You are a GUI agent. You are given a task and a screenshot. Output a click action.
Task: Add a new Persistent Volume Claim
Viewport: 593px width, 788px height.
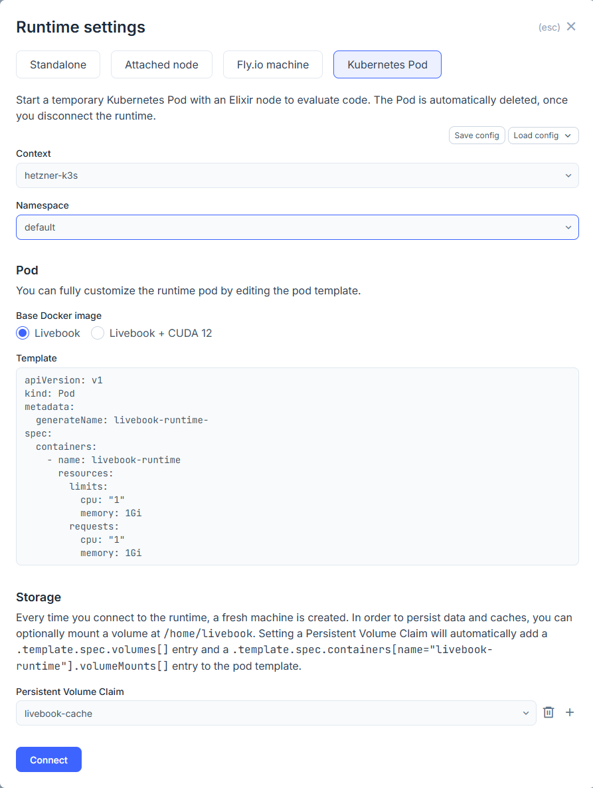click(x=569, y=712)
